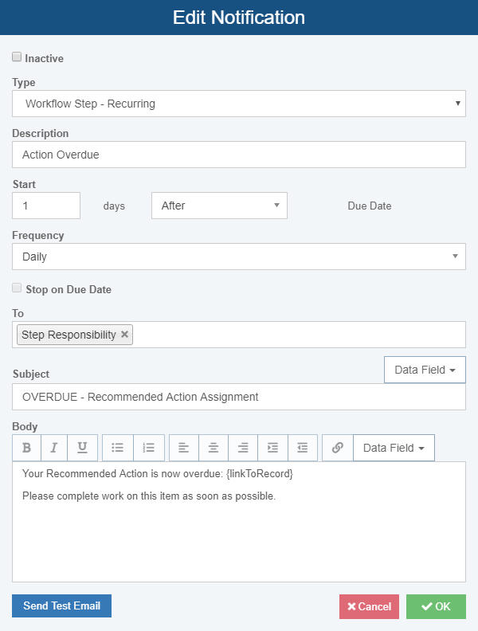Image resolution: width=478 pixels, height=631 pixels.
Task: Insert a bulleted list in body
Action: pyautogui.click(x=118, y=448)
